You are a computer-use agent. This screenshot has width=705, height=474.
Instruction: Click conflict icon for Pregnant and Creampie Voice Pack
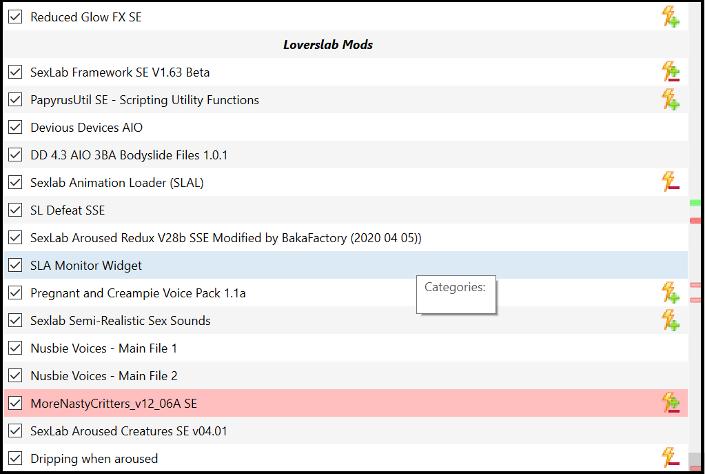click(x=670, y=293)
